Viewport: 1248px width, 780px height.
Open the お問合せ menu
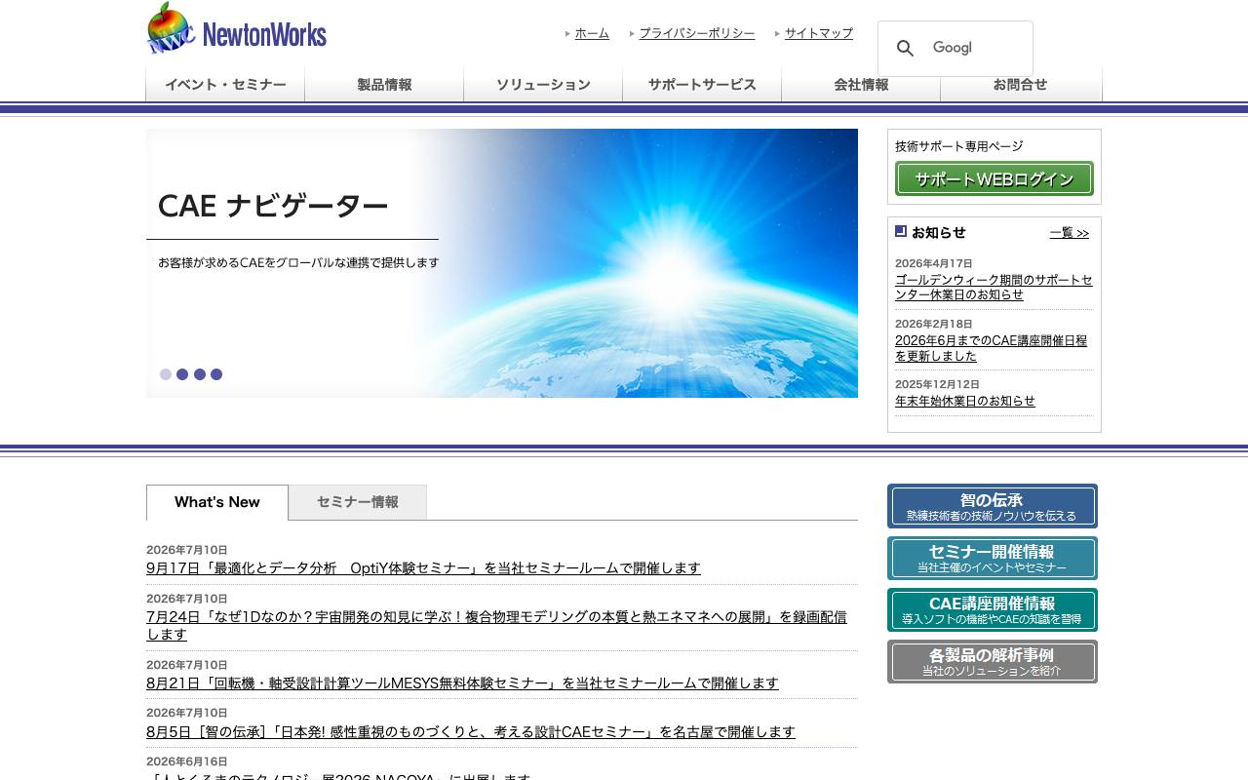[x=1021, y=85]
